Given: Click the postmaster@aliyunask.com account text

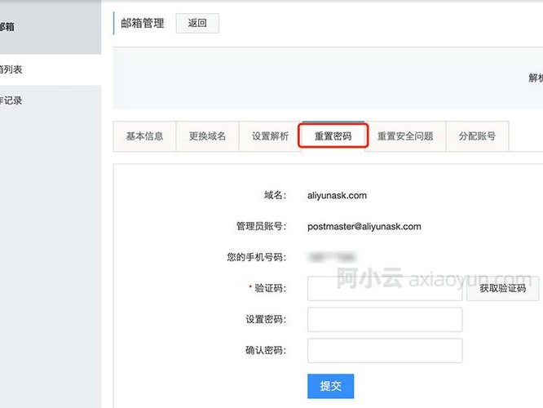Looking at the screenshot, I should [364, 226].
